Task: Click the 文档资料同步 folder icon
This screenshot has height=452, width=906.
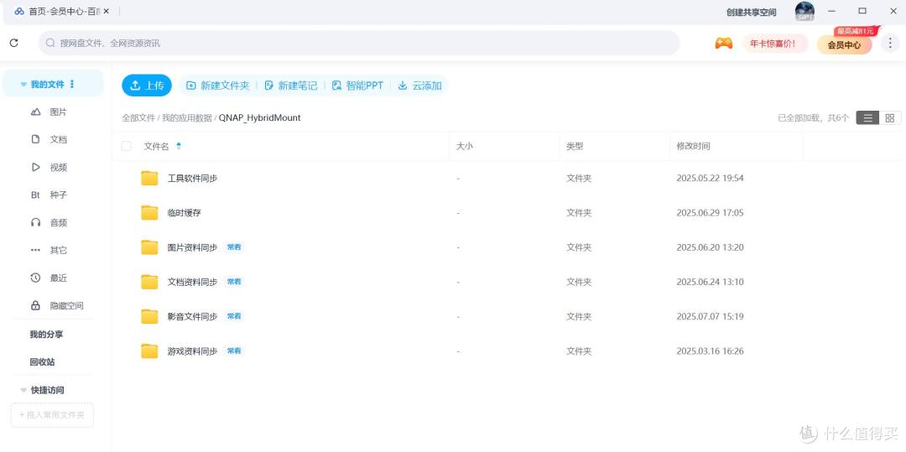Action: click(x=149, y=282)
